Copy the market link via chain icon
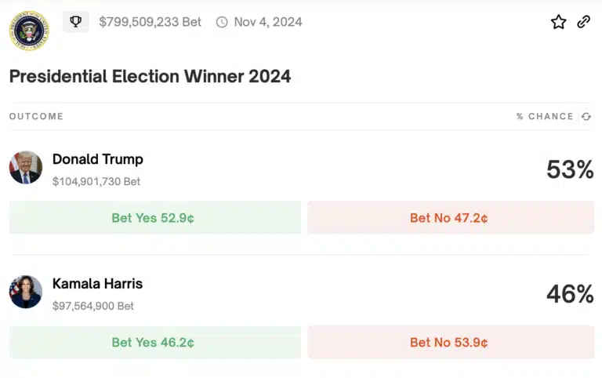This screenshot has height=378, width=602. click(x=583, y=22)
